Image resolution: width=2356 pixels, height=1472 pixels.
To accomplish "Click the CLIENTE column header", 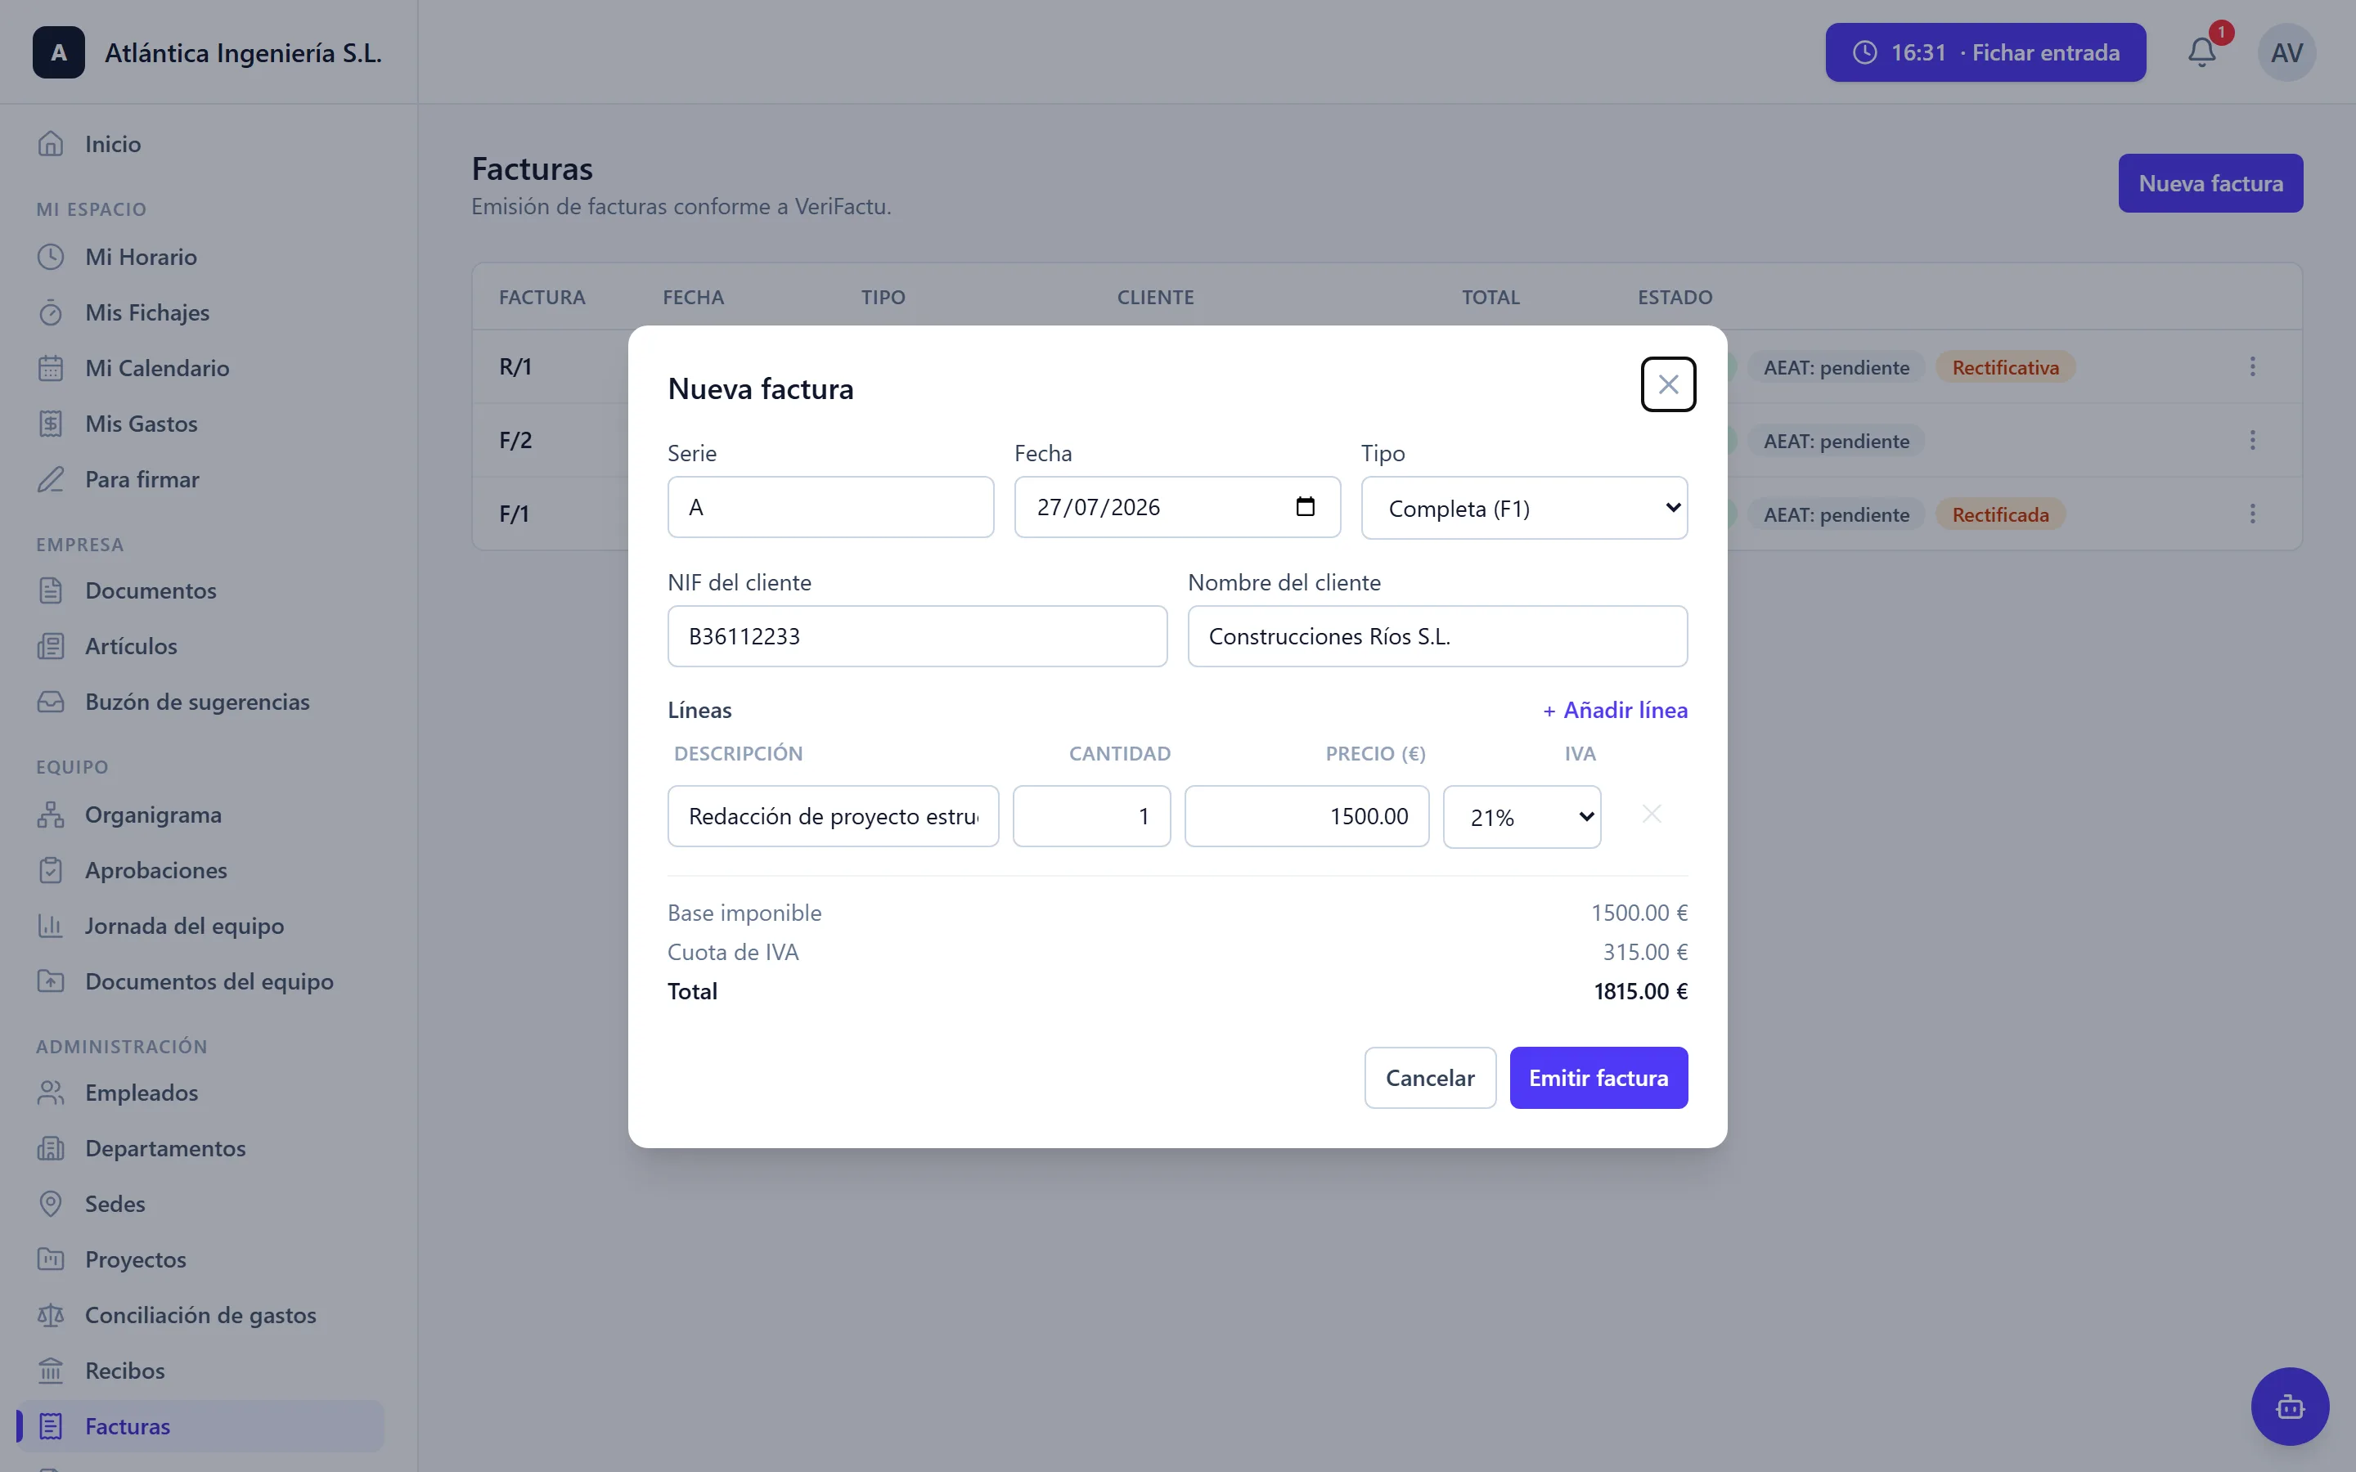I will pyautogui.click(x=1154, y=297).
